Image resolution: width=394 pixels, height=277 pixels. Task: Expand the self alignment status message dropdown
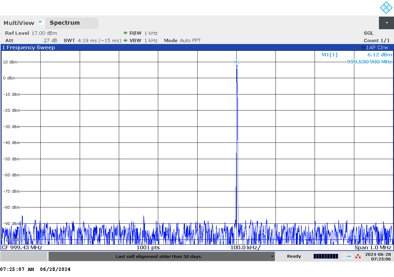(272, 256)
